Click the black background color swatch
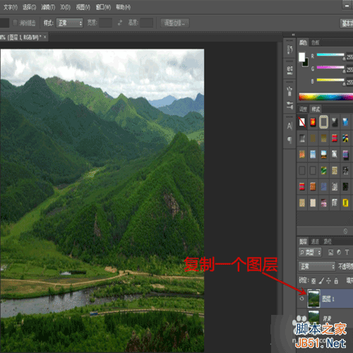This screenshot has width=353, height=353. tap(306, 63)
